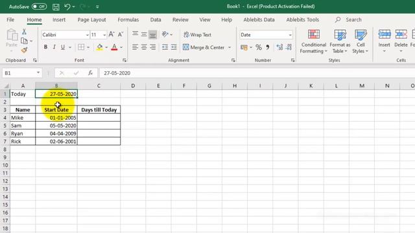415x233 pixels.
Task: Apply Comma Style format
Action: 268,47
